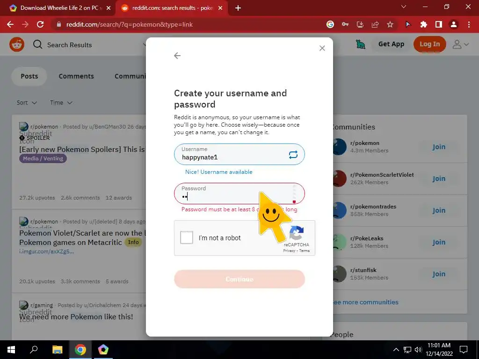Click the browser back arrow
The height and width of the screenshot is (359, 479).
click(x=10, y=24)
